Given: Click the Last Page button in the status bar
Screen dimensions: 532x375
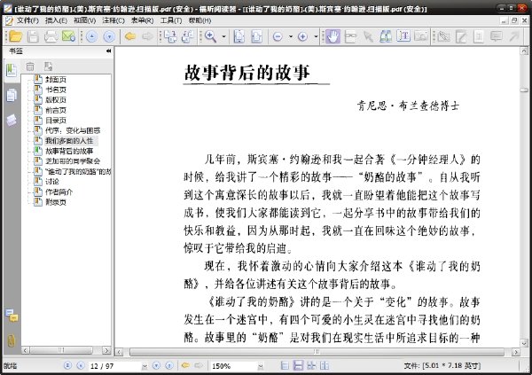Looking at the screenshot, I should (169, 365).
